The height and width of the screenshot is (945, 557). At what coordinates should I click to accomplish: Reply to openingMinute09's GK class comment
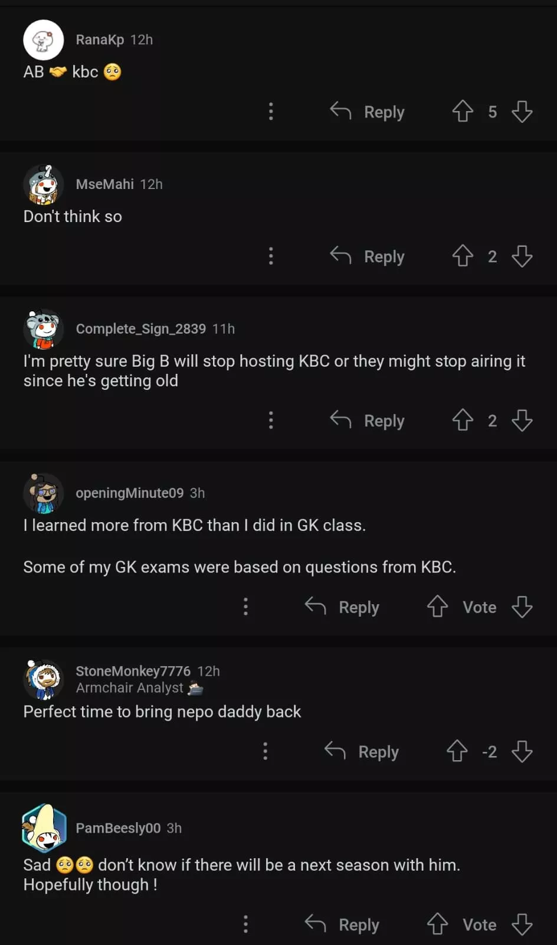(x=342, y=607)
